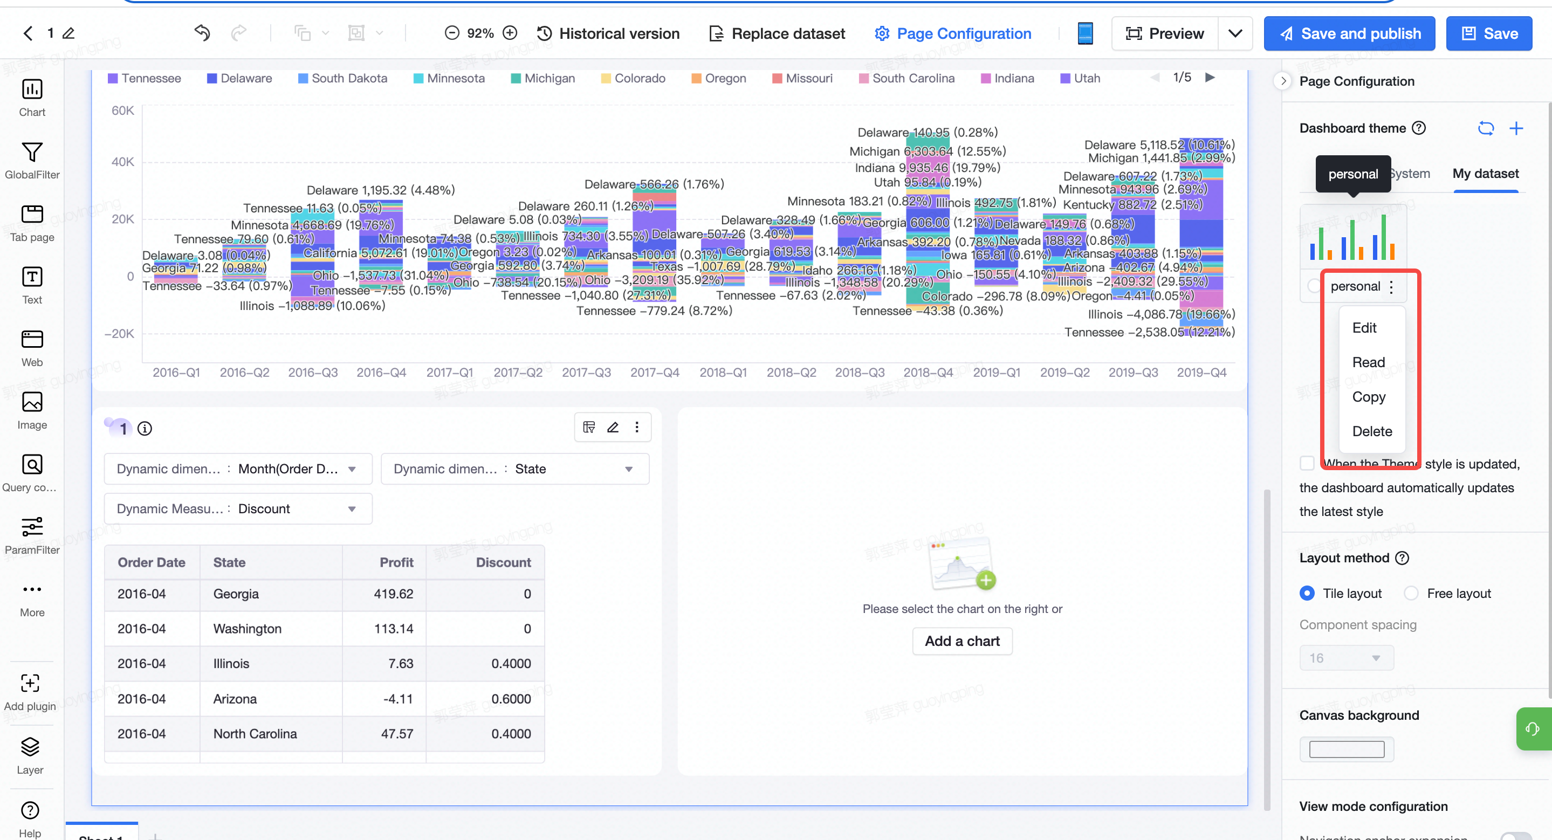
Task: Open the Help menu
Action: tap(30, 819)
